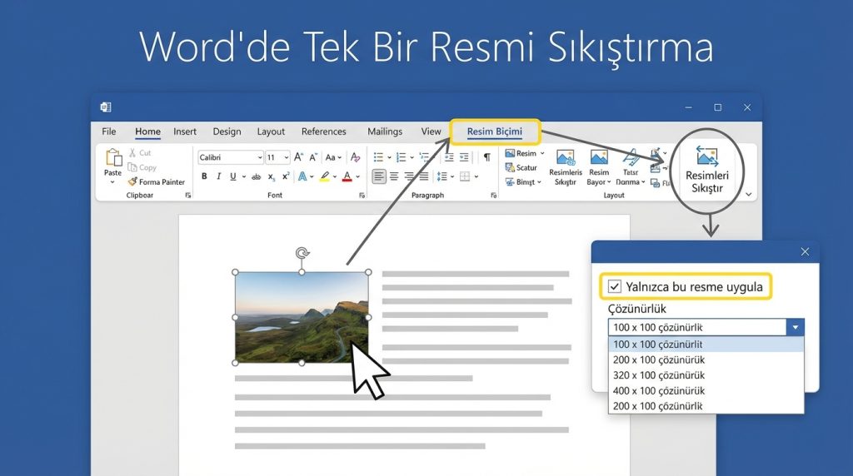Click small Resimleris Sıkıştır ribbon button
This screenshot has height=476, width=853.
566,167
